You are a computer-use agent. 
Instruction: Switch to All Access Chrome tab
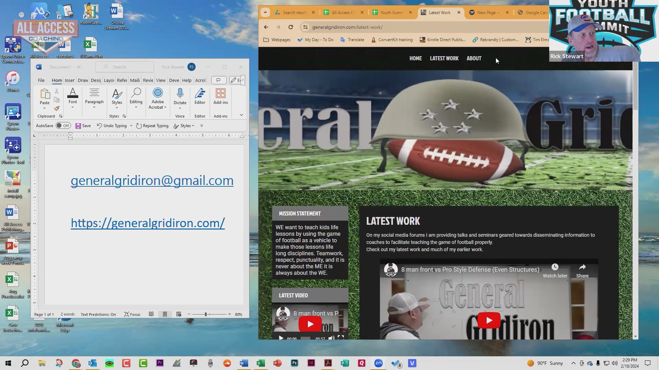(343, 12)
